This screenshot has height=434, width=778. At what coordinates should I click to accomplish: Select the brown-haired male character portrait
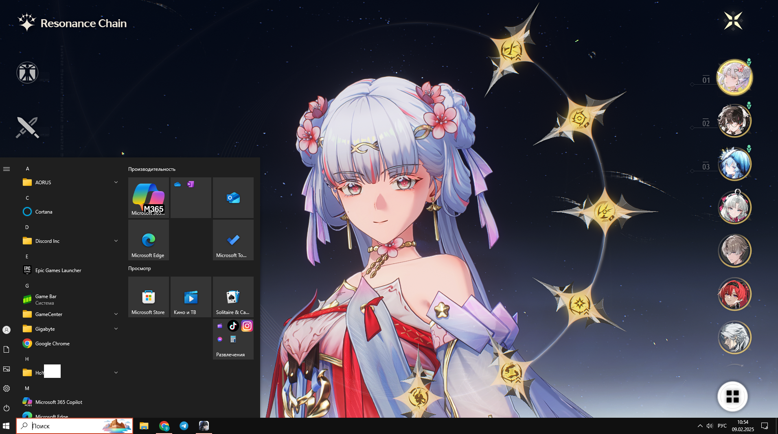point(734,251)
